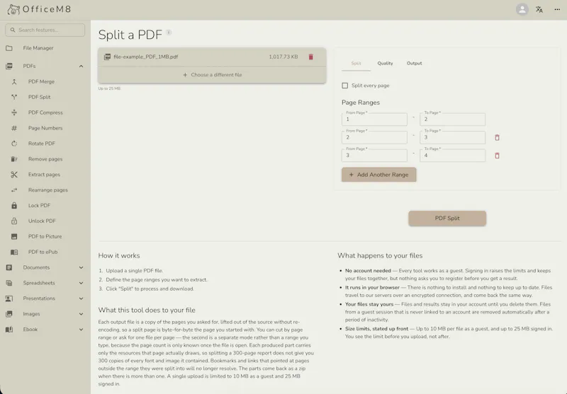This screenshot has height=394, width=567.
Task: Open PDF Merge from the sidebar
Action: coord(41,81)
